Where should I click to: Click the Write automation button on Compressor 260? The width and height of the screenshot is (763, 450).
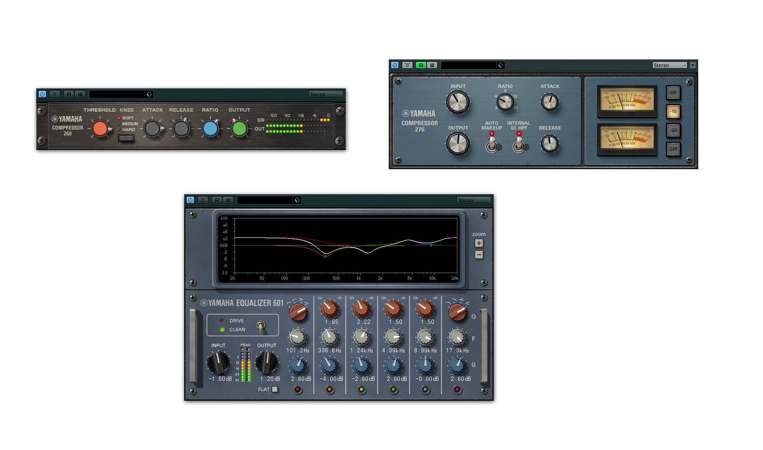point(80,94)
